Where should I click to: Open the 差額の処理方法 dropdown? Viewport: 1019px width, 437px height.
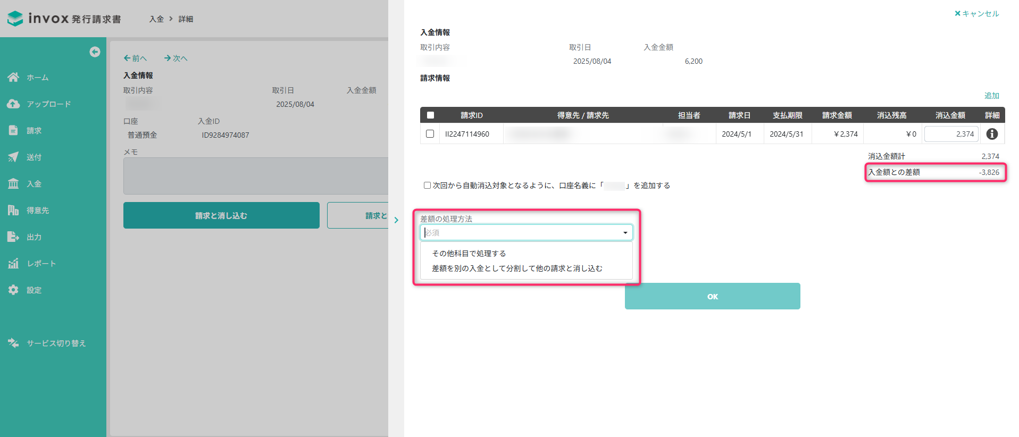(x=526, y=233)
